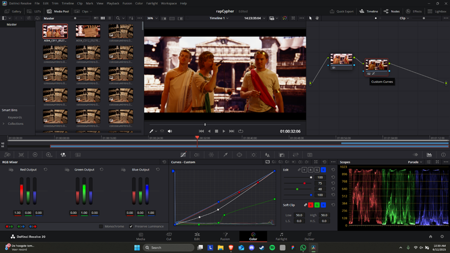Open Spotify from the taskbar
The image size is (450, 253).
click(x=272, y=247)
